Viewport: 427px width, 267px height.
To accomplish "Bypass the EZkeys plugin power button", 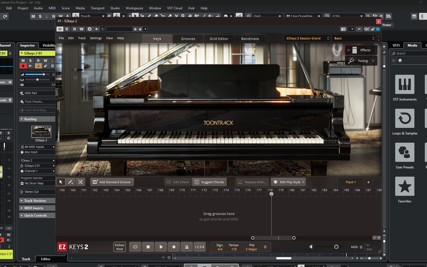I will tap(60, 29).
